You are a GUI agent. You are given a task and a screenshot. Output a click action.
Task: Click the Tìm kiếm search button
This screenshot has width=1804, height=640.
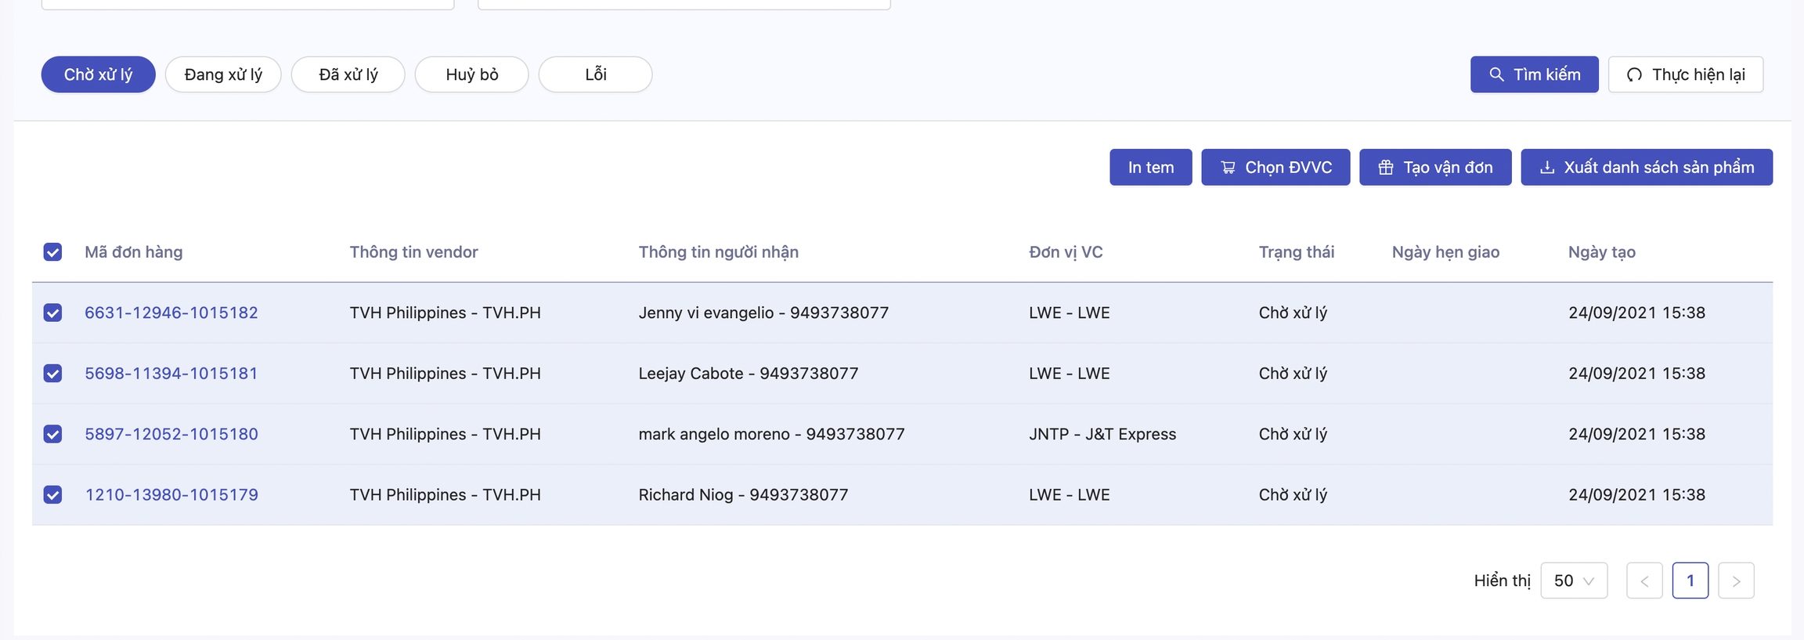1534,74
